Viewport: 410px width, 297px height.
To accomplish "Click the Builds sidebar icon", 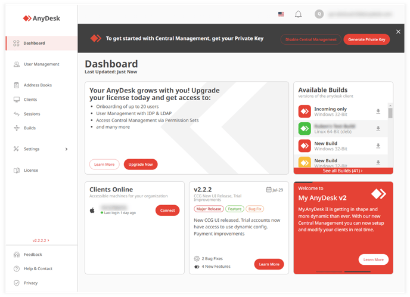I will pos(17,128).
